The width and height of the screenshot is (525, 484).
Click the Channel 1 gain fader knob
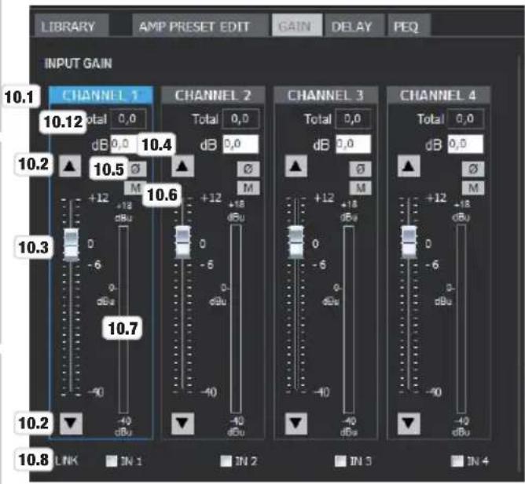click(x=71, y=244)
